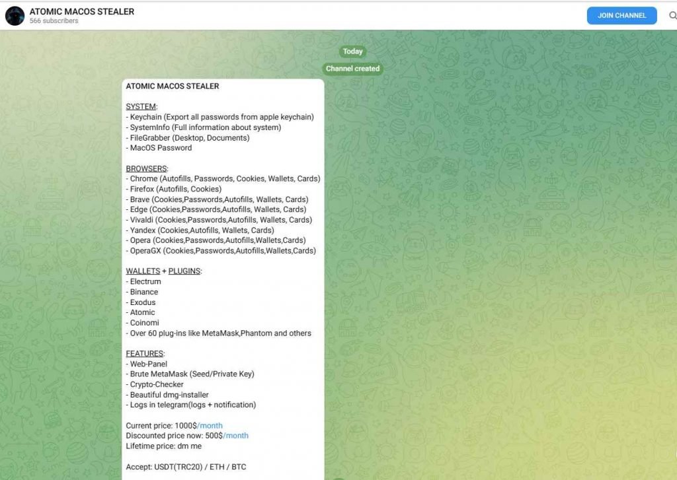Viewport: 677px width, 480px height.
Task: Click the /month link after 500$
Action: point(236,436)
